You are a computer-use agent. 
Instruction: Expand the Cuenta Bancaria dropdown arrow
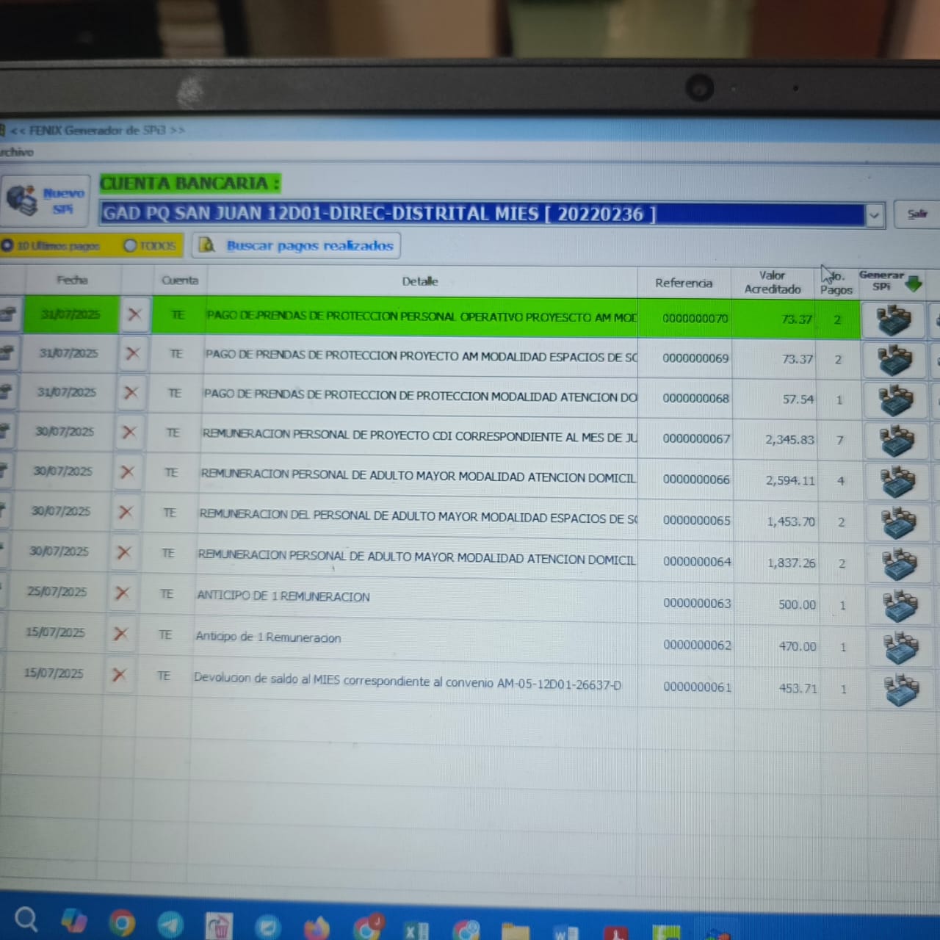point(874,215)
